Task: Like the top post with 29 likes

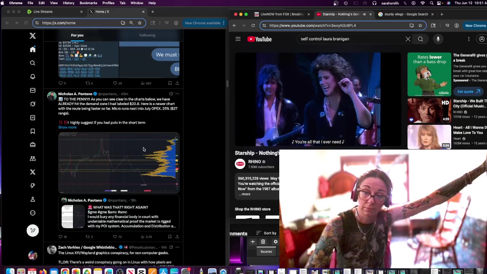Action: click(117, 83)
